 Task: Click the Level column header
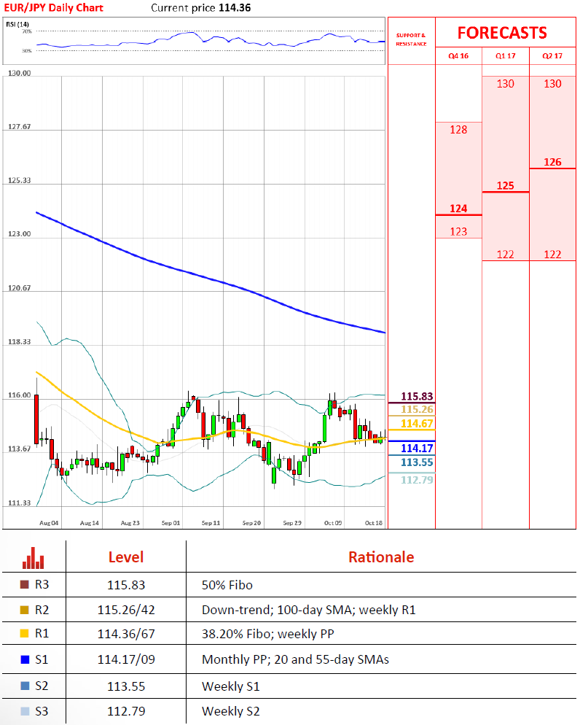pos(126,557)
